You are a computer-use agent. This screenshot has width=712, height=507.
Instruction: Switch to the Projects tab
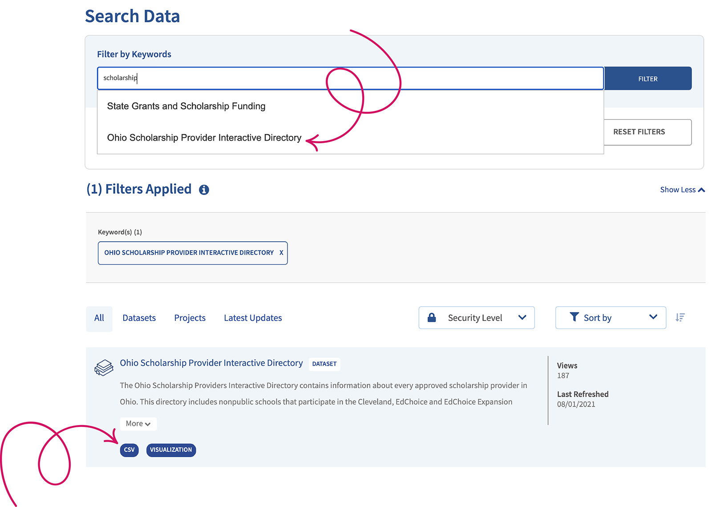tap(190, 318)
